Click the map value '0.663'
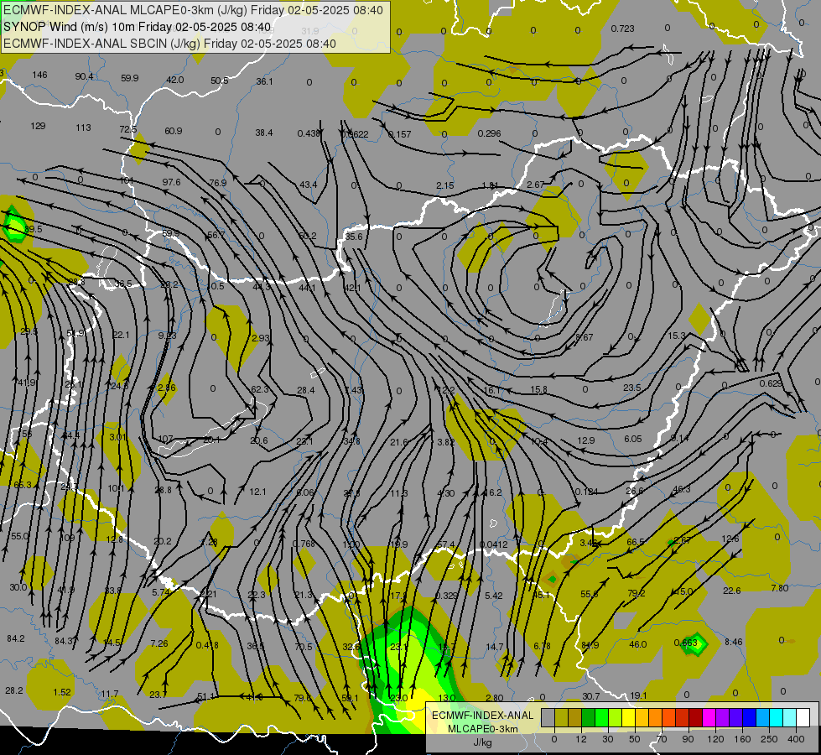 [x=685, y=643]
